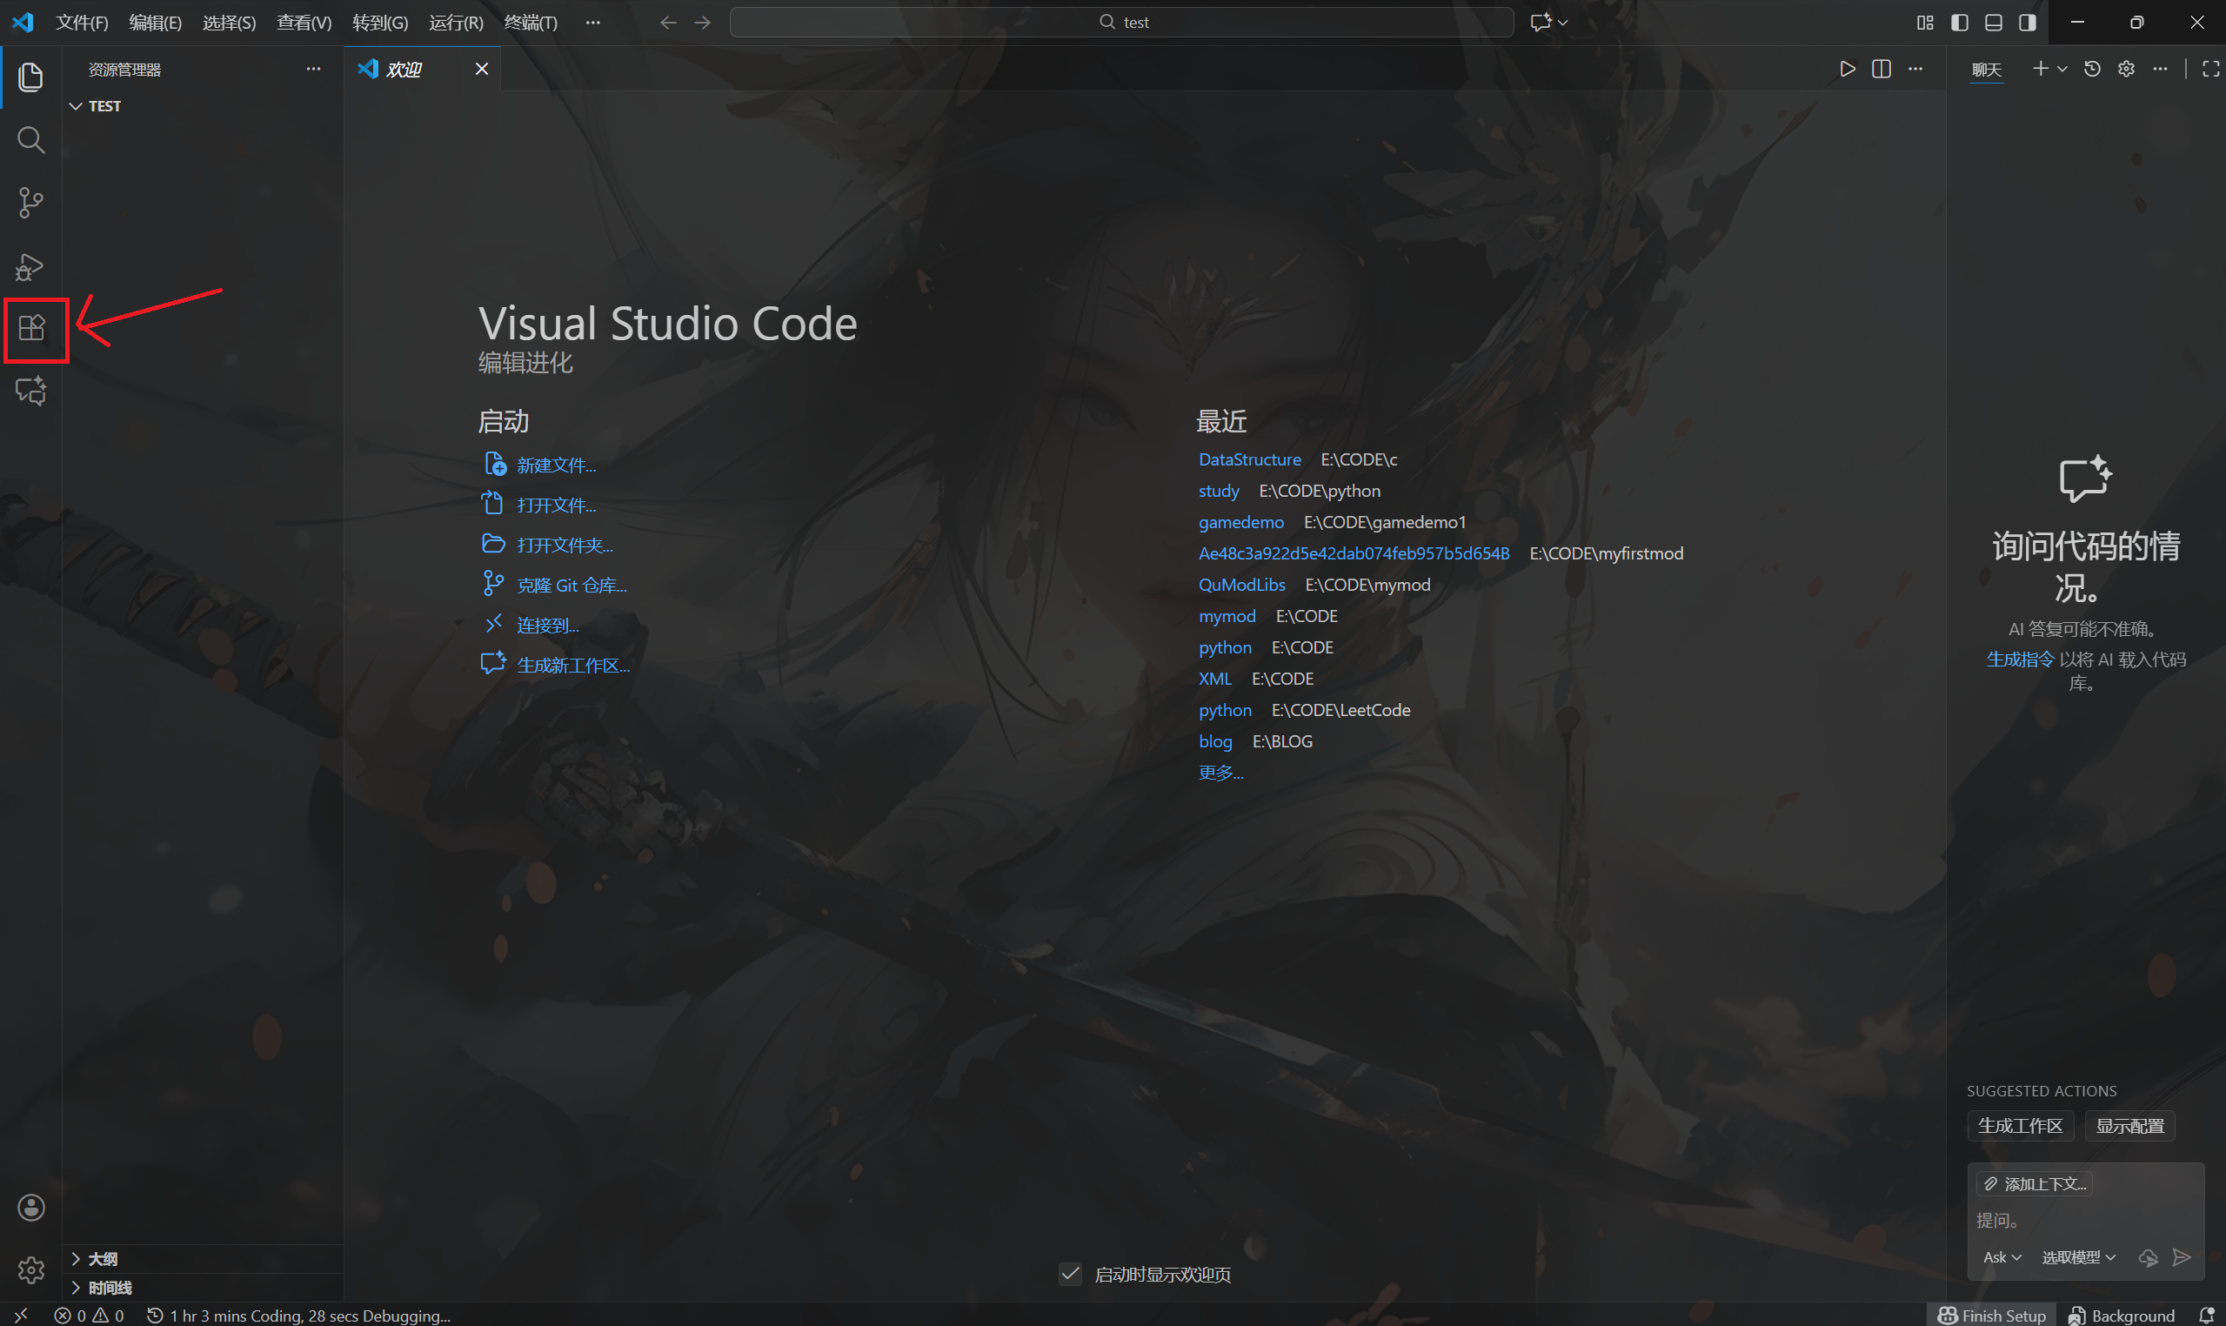Screen dimensions: 2226x1326
Task: Click the test search box in the title bar
Action: pyautogui.click(x=1122, y=22)
